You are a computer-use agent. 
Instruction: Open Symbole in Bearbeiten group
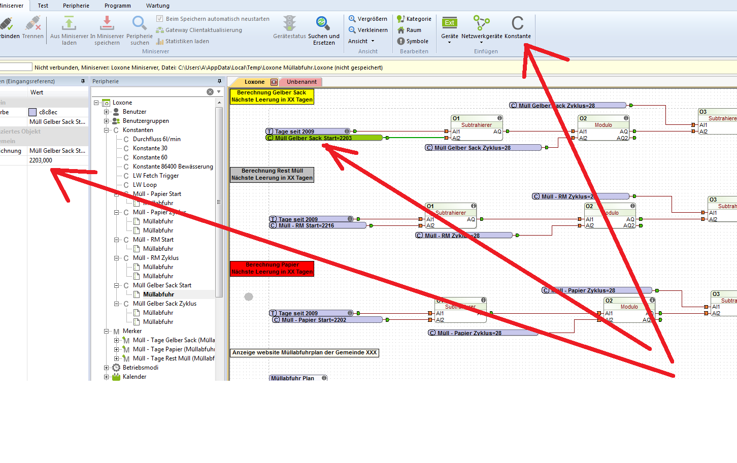pyautogui.click(x=413, y=41)
